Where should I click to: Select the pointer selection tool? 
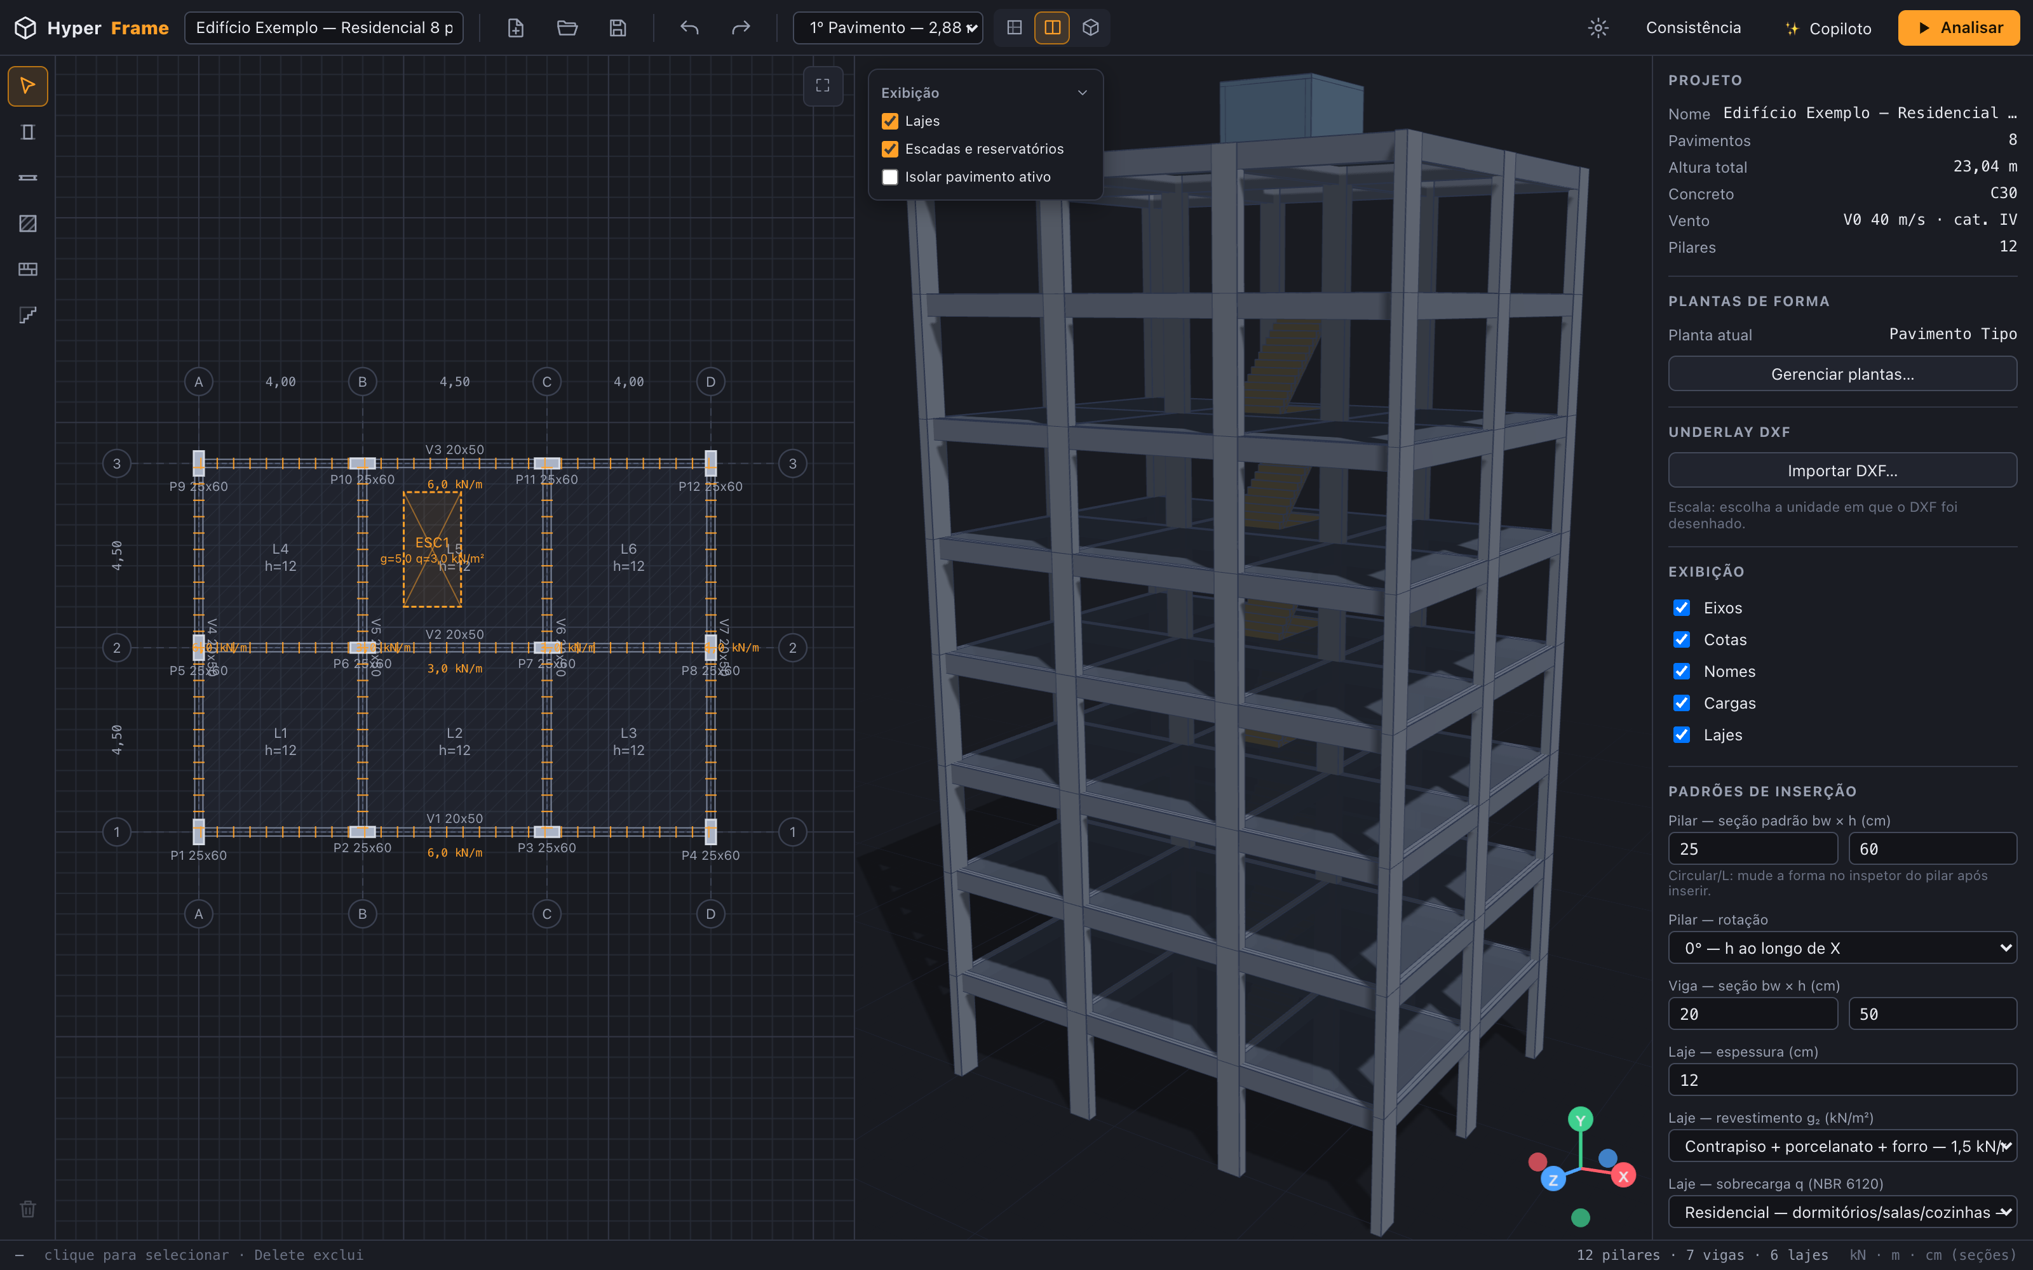pos(28,86)
